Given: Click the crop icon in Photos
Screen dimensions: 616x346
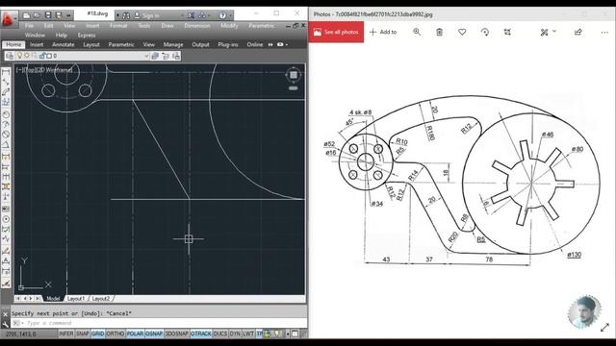Looking at the screenshot, I should [507, 32].
